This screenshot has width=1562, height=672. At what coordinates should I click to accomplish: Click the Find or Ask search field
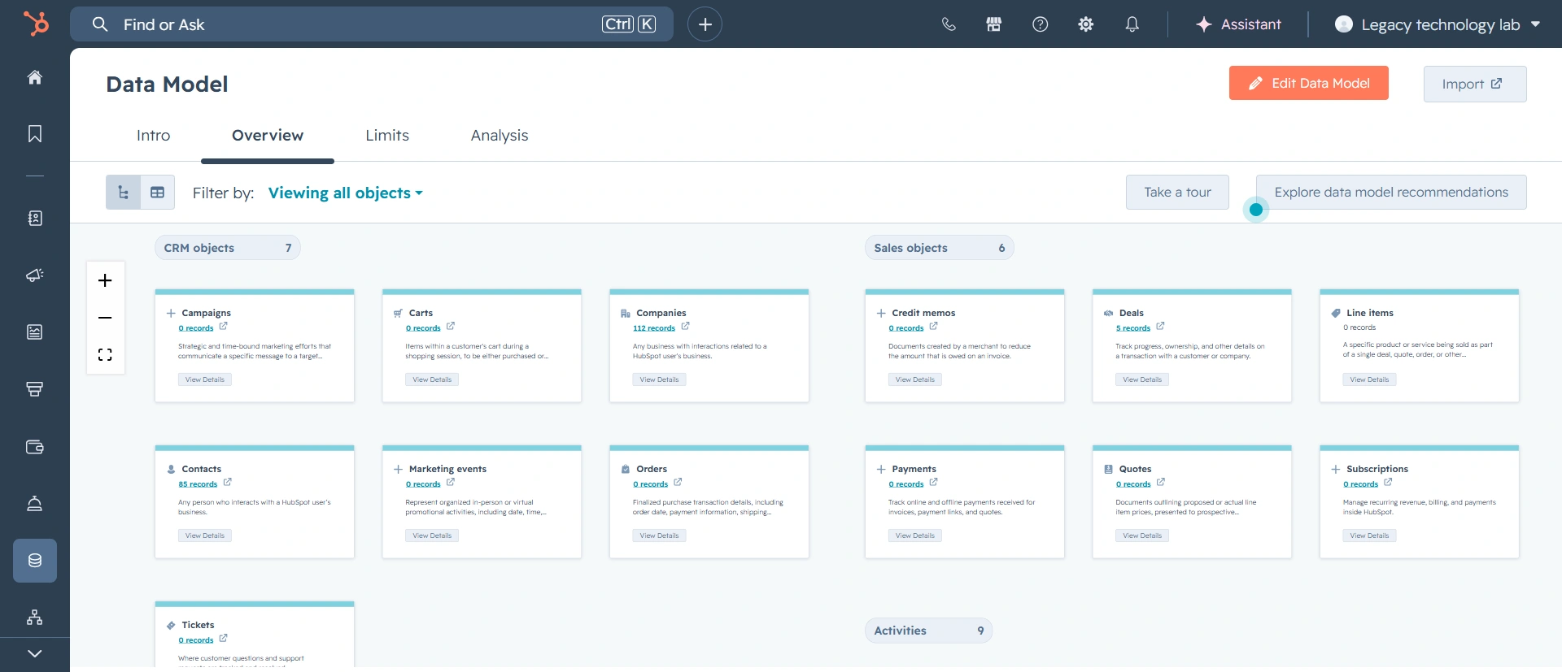(372, 24)
